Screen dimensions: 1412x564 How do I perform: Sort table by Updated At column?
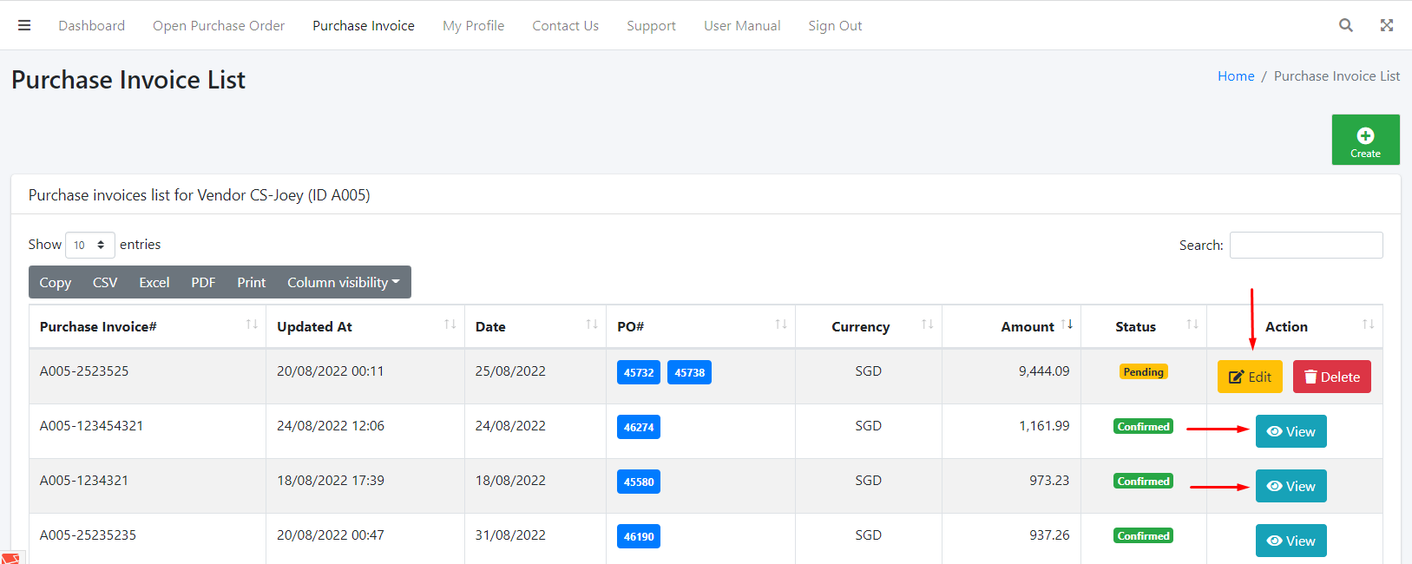click(x=450, y=325)
